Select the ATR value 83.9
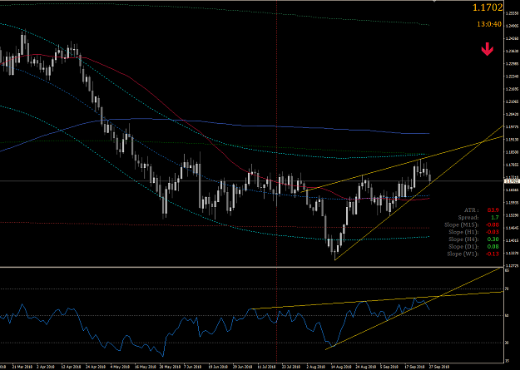The width and height of the screenshot is (520, 370). [x=493, y=210]
